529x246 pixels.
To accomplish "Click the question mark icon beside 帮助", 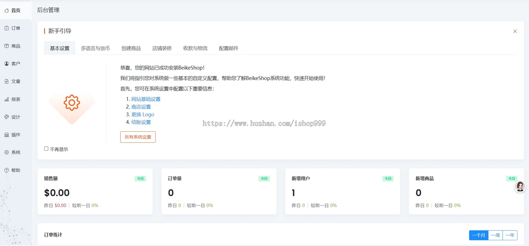I will coord(7,170).
